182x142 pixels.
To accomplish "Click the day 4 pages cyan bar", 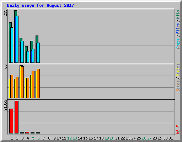I will point(28,57).
